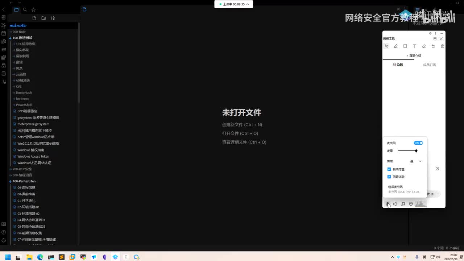Viewport: 464px width, 261px height.
Task: Undo last whiteboard stroke
Action: (433, 46)
